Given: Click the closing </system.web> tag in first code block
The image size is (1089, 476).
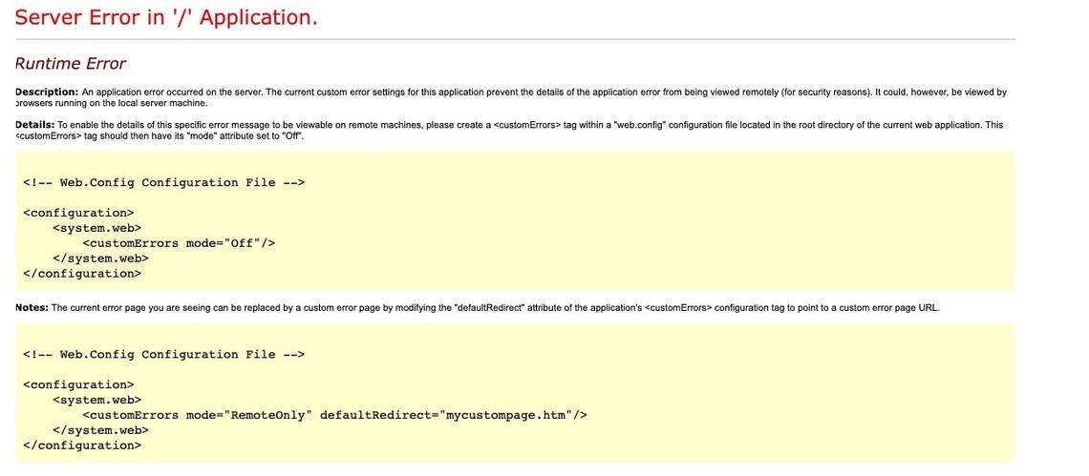Looking at the screenshot, I should [x=100, y=259].
